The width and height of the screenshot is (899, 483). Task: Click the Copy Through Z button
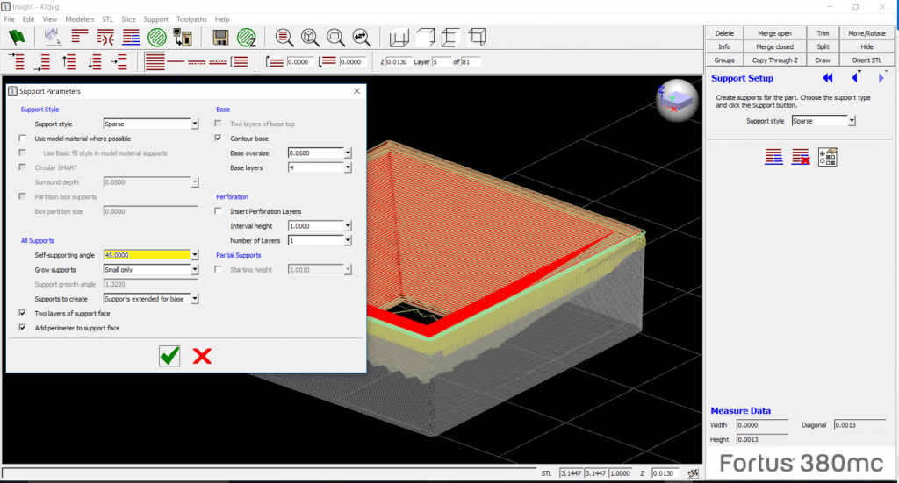click(x=773, y=60)
